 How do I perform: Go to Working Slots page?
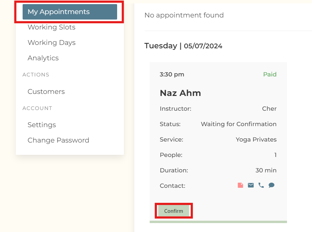[x=51, y=27]
